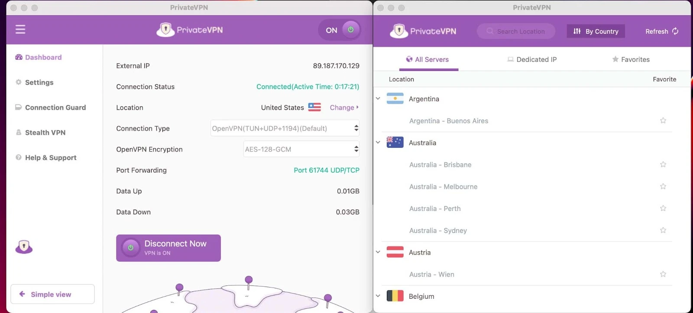Click Port 61744 UDP/TCP link
Screen dimensions: 693x313
327,170
